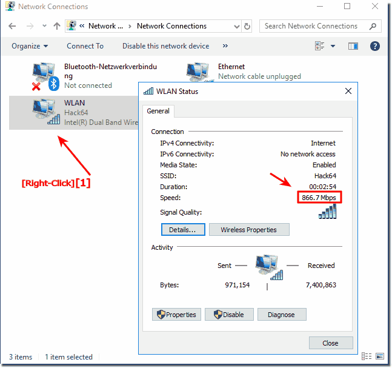Click the Network Connections window title icon
Viewport: 392px width, 368px height.
click(x=10, y=6)
